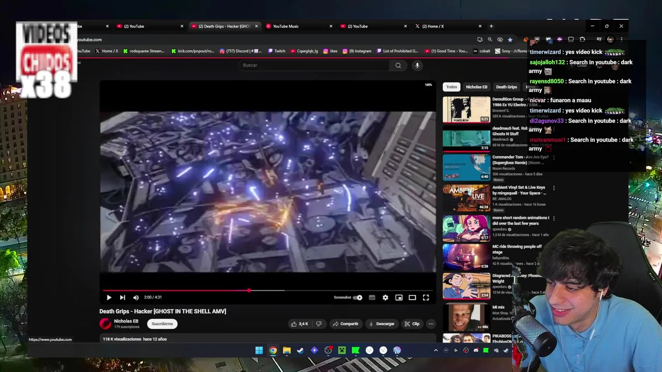Screen dimensions: 662x372
Task: Open Demolition Group video thumbnail
Action: click(467, 110)
